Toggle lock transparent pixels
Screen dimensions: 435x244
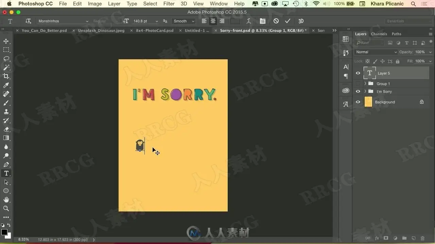(367, 61)
